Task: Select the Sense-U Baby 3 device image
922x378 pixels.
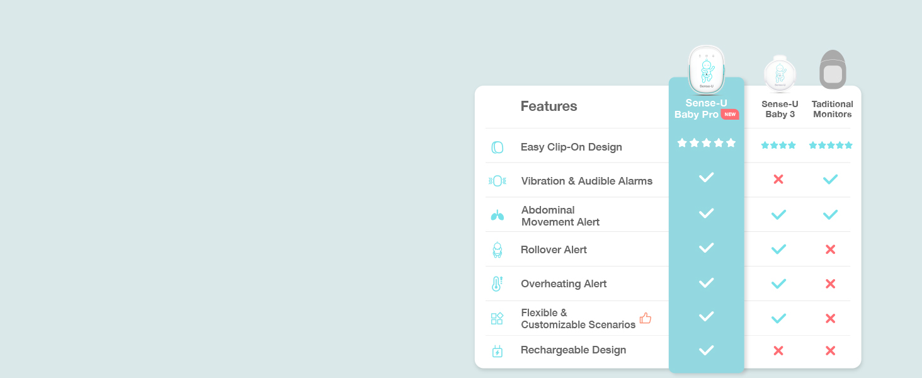Action: pos(780,72)
